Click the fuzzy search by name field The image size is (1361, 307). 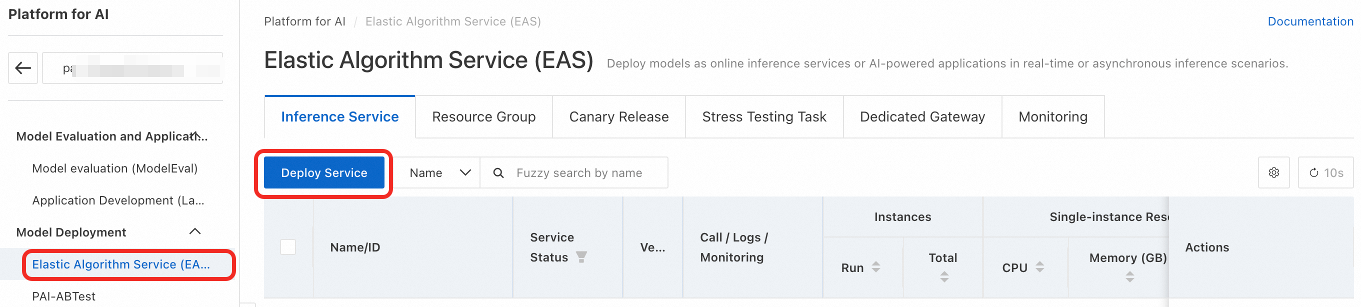pos(586,173)
